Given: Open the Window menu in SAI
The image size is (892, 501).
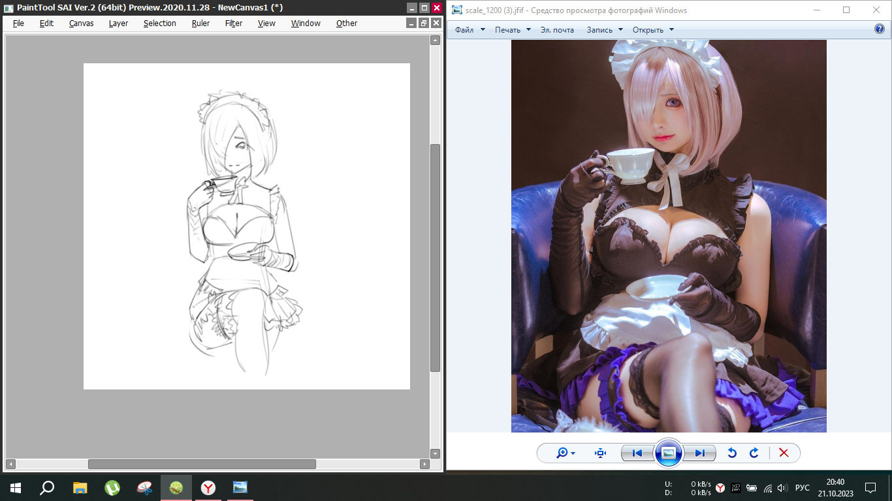Looking at the screenshot, I should (306, 23).
